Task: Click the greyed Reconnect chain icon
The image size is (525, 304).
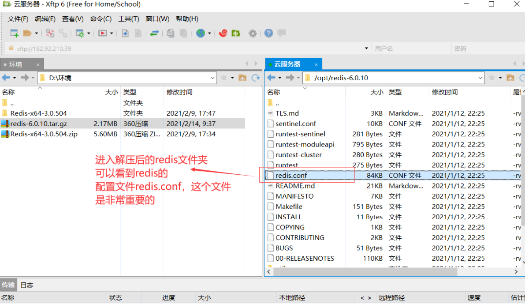Action: (63, 33)
